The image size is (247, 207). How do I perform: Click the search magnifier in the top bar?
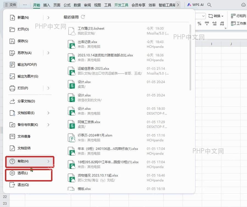tap(209, 5)
